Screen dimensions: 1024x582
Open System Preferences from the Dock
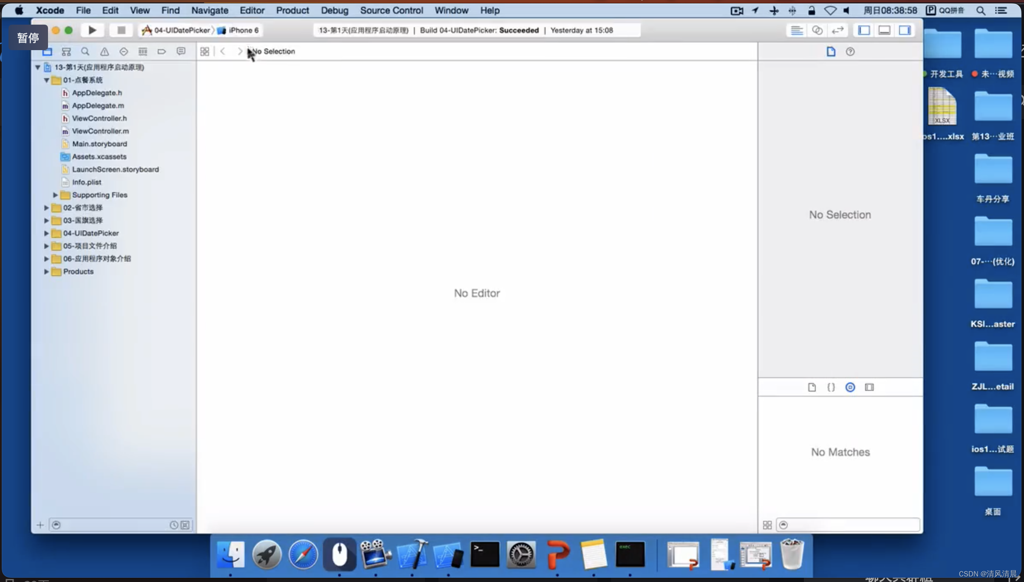coord(521,554)
